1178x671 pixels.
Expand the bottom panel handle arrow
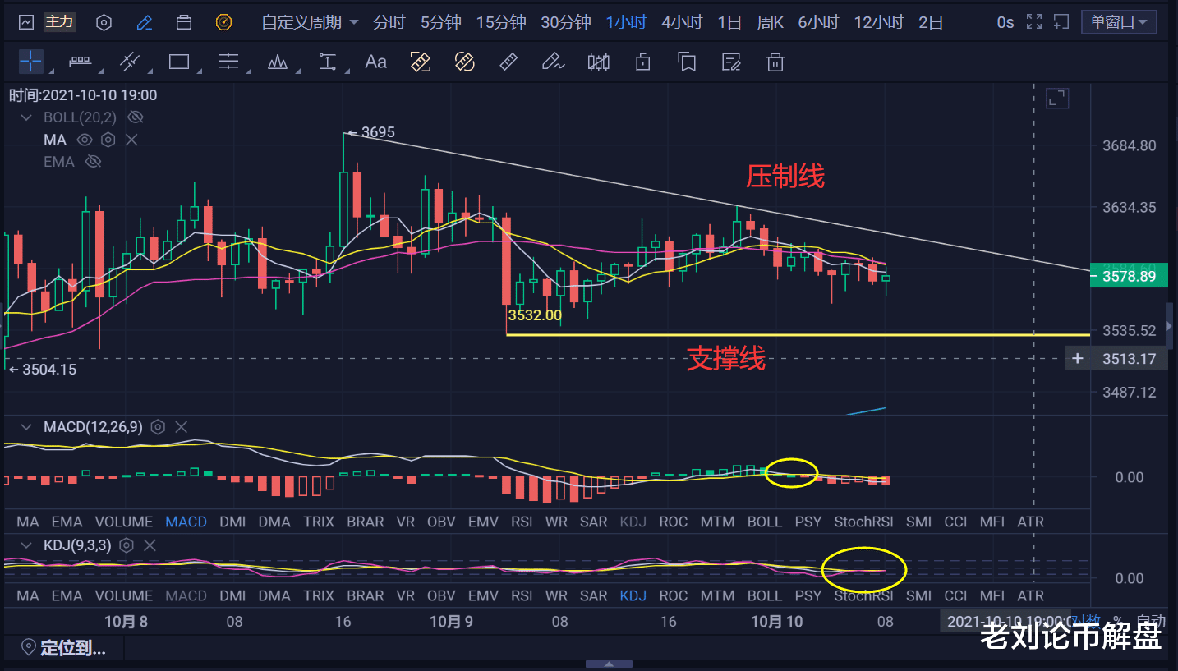coord(609,664)
